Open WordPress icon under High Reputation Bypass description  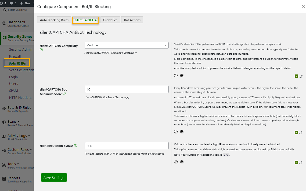[182, 162]
